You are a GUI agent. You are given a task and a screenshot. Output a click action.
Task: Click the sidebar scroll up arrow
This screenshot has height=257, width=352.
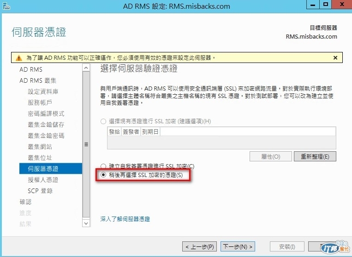(86, 68)
